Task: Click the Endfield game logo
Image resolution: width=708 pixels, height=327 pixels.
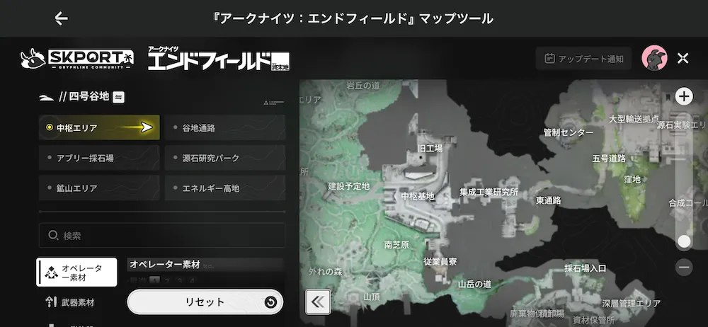Action: point(218,59)
